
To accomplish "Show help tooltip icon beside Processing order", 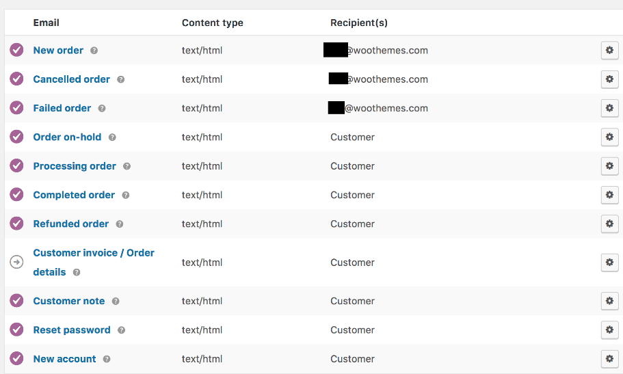I will (x=127, y=166).
